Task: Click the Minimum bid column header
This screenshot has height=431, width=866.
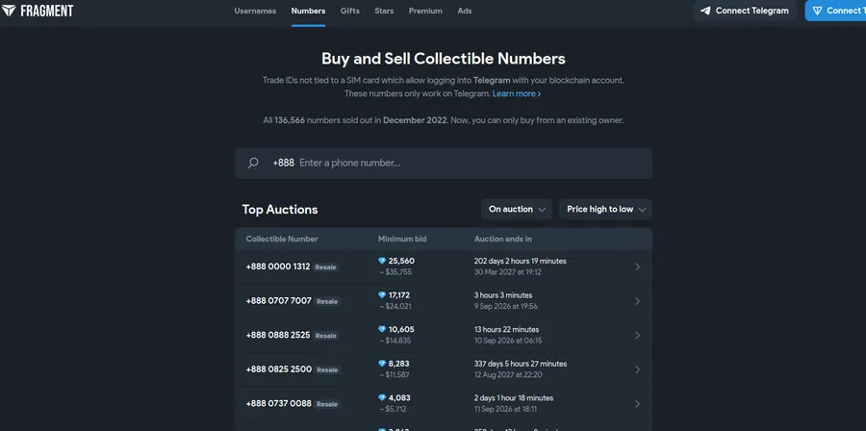Action: (x=402, y=239)
